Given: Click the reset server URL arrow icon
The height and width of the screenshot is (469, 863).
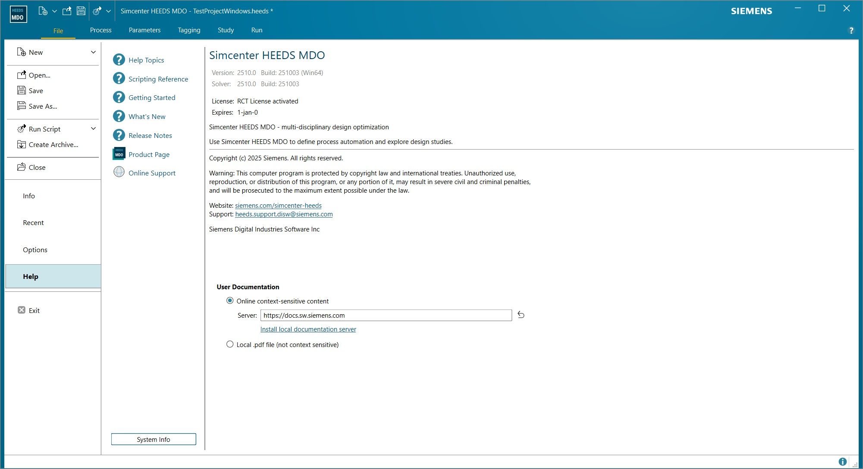Looking at the screenshot, I should (521, 315).
